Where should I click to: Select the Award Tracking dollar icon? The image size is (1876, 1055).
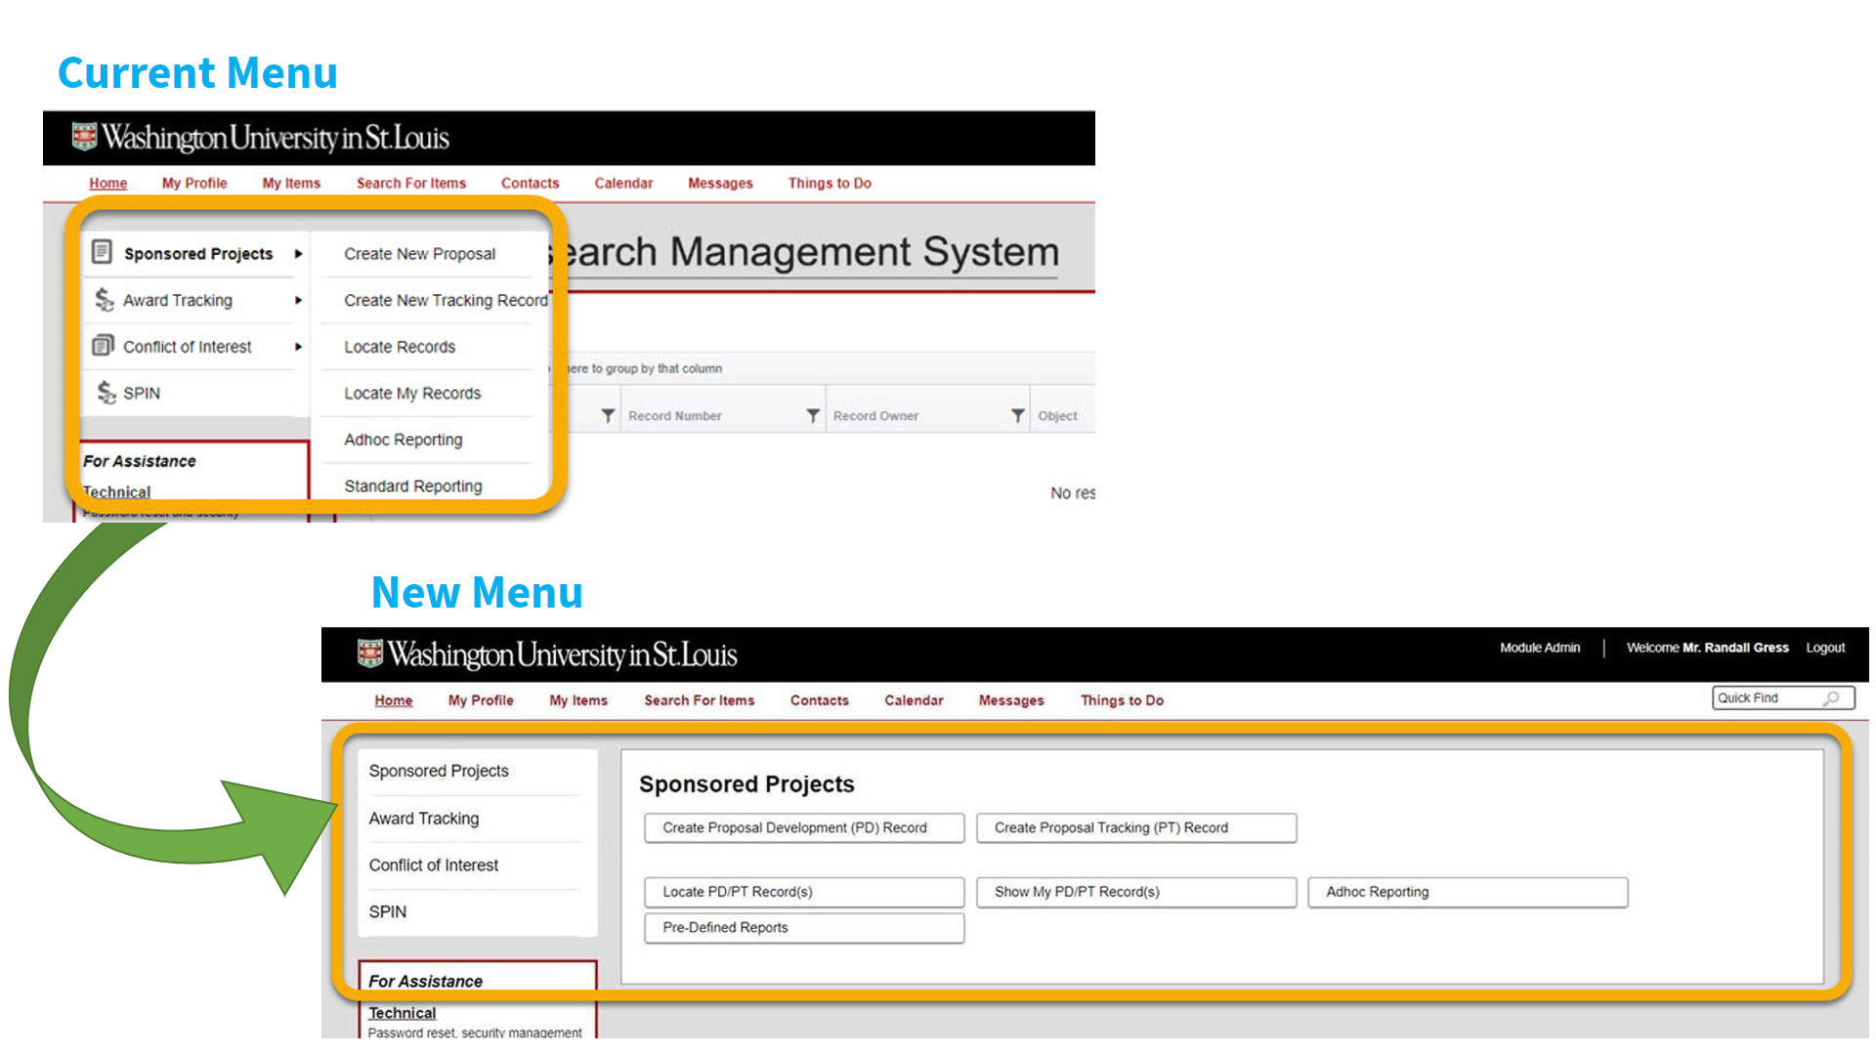[x=104, y=300]
